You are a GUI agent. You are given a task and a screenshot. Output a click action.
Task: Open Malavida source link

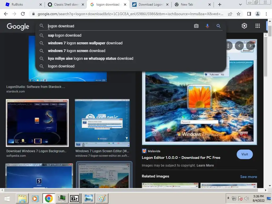tap(151, 151)
